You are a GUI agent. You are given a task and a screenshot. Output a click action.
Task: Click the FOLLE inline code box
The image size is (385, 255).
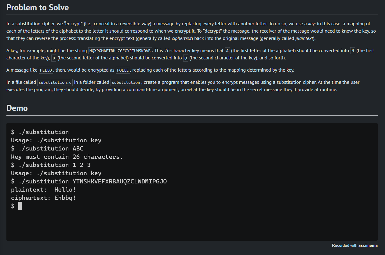123,70
